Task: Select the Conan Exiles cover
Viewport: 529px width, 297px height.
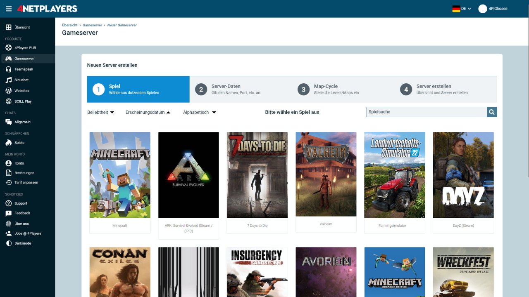Action: click(x=120, y=272)
